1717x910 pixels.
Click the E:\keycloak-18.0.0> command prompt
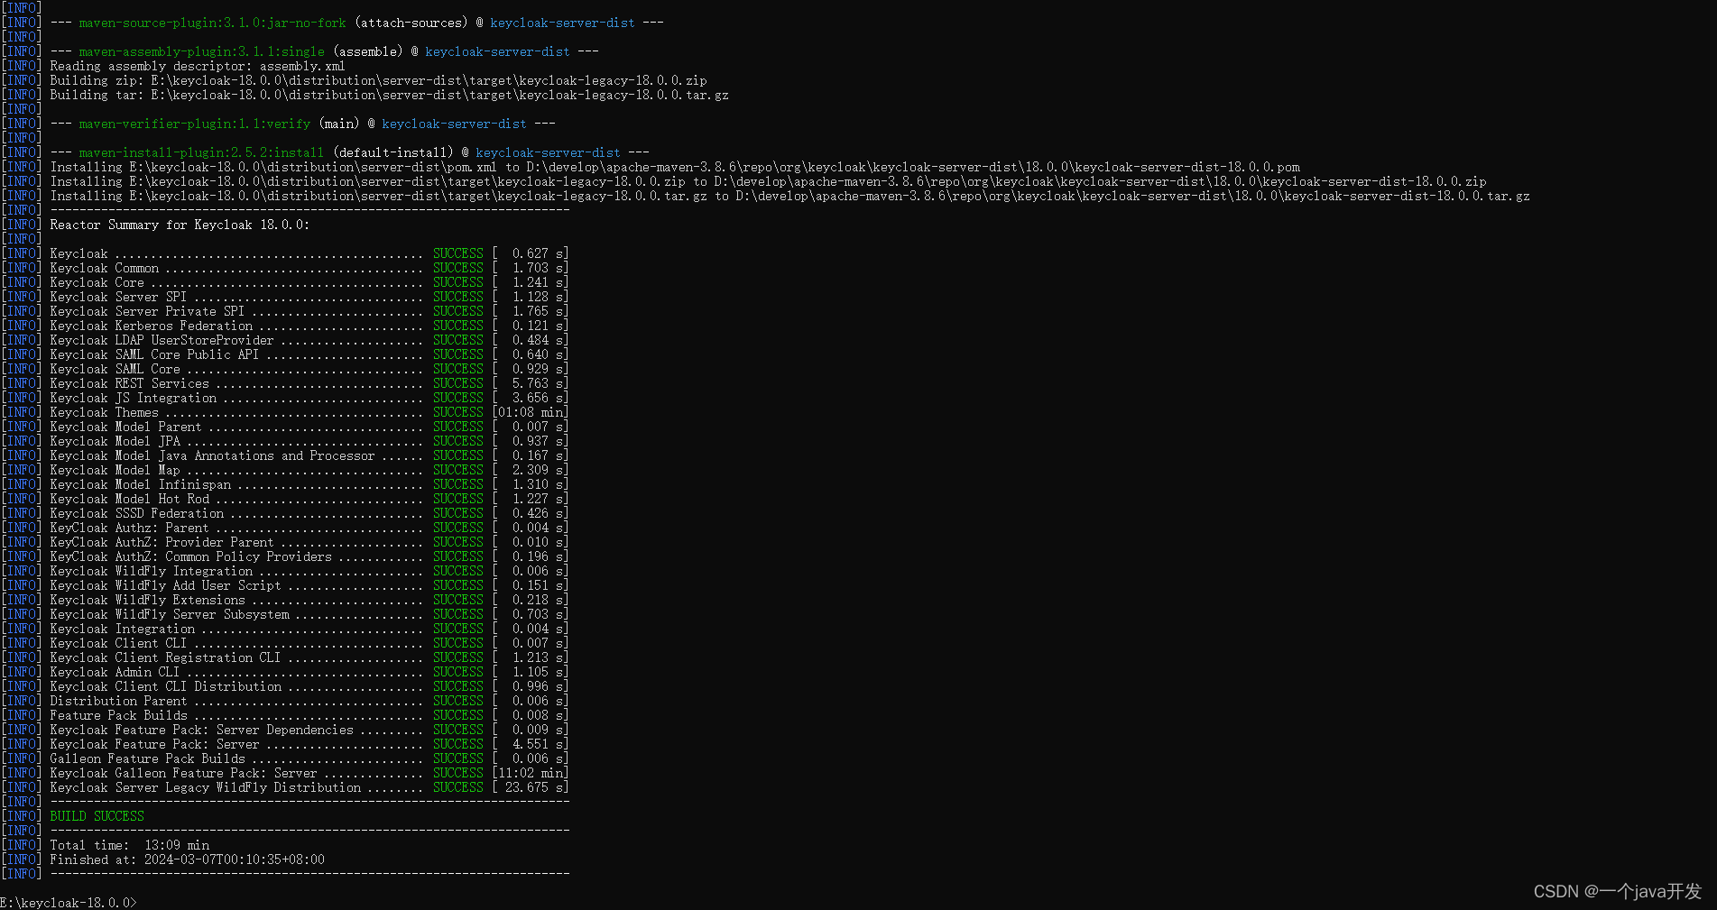pos(68,902)
